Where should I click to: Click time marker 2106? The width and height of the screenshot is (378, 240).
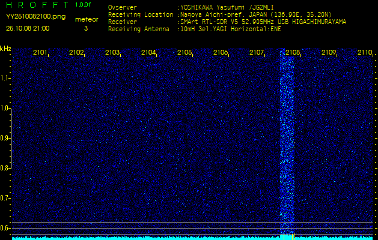click(221, 52)
